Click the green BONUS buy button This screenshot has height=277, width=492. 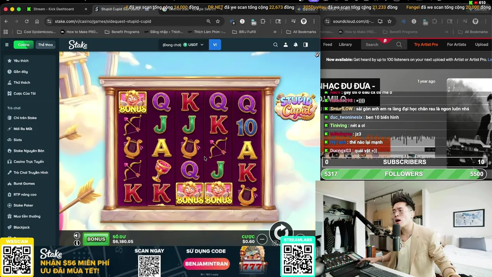tap(96, 239)
